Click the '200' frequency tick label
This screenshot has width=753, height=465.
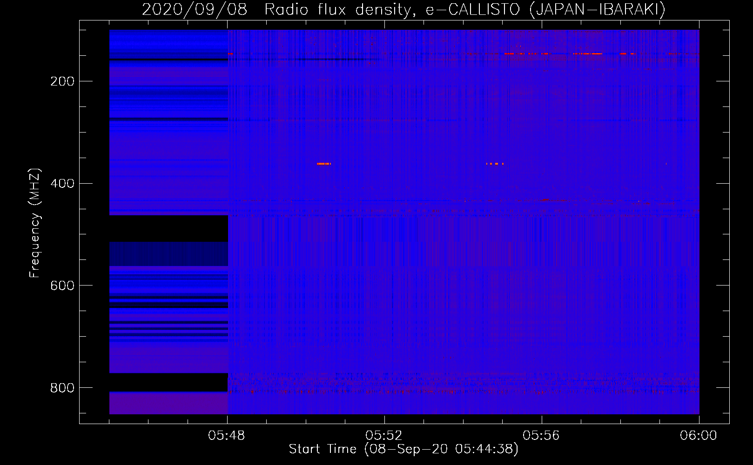pos(62,81)
